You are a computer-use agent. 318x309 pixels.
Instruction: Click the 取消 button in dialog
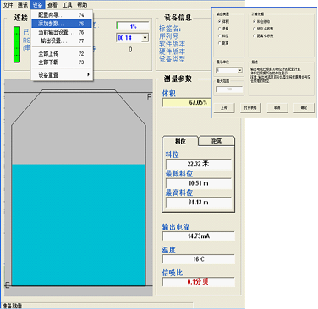point(277,108)
